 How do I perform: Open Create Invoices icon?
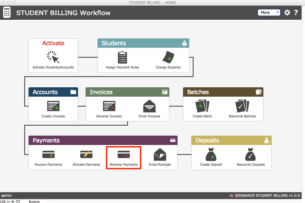(x=53, y=106)
